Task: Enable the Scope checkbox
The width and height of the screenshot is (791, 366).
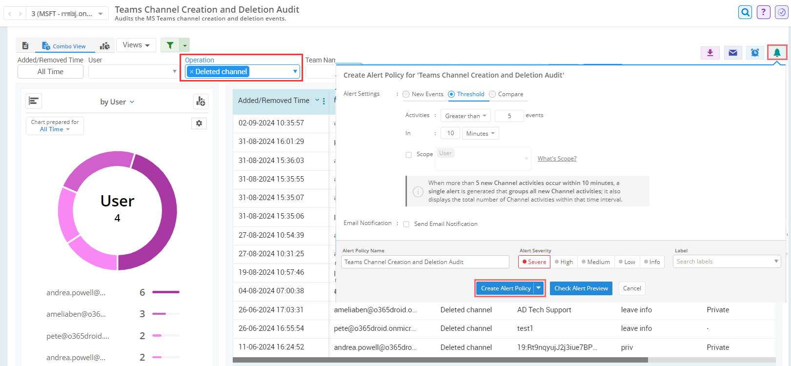Action: [409, 155]
